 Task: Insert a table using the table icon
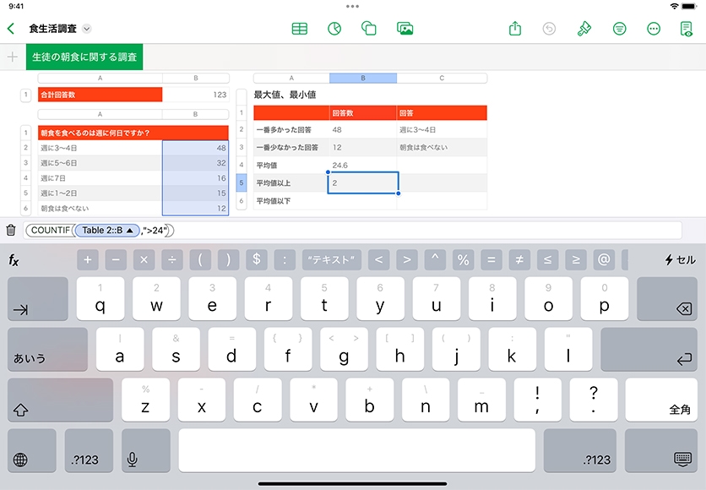pyautogui.click(x=299, y=28)
